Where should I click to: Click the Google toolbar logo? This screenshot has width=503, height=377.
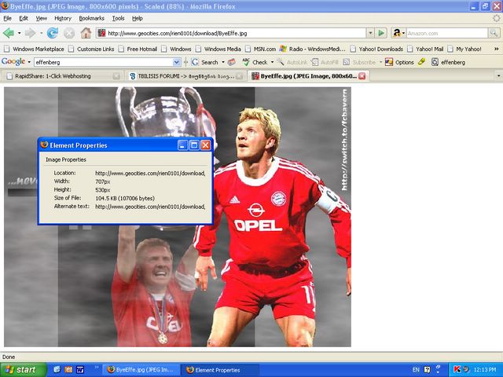tap(13, 61)
